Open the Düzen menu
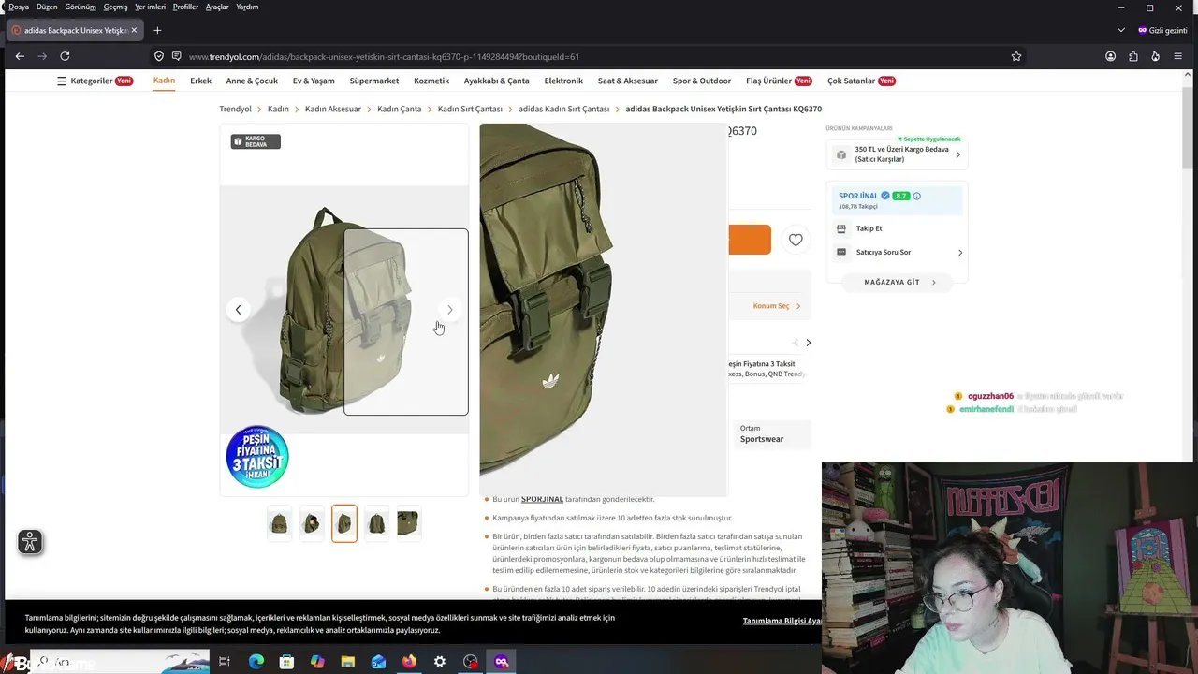This screenshot has height=674, width=1198. [47, 7]
